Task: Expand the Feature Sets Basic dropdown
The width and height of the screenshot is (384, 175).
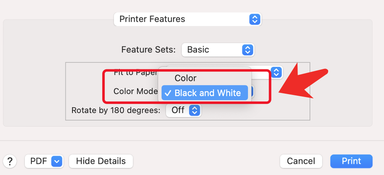Action: point(218,50)
